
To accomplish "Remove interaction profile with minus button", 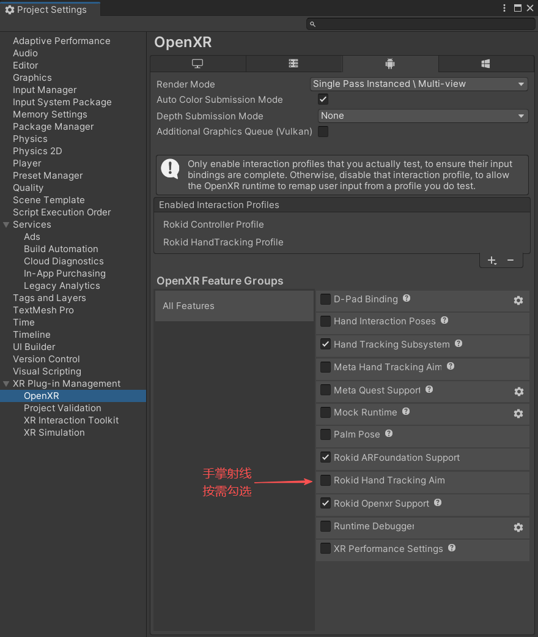I will (x=510, y=261).
